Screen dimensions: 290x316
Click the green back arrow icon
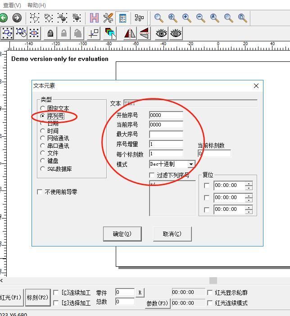[4, 18]
